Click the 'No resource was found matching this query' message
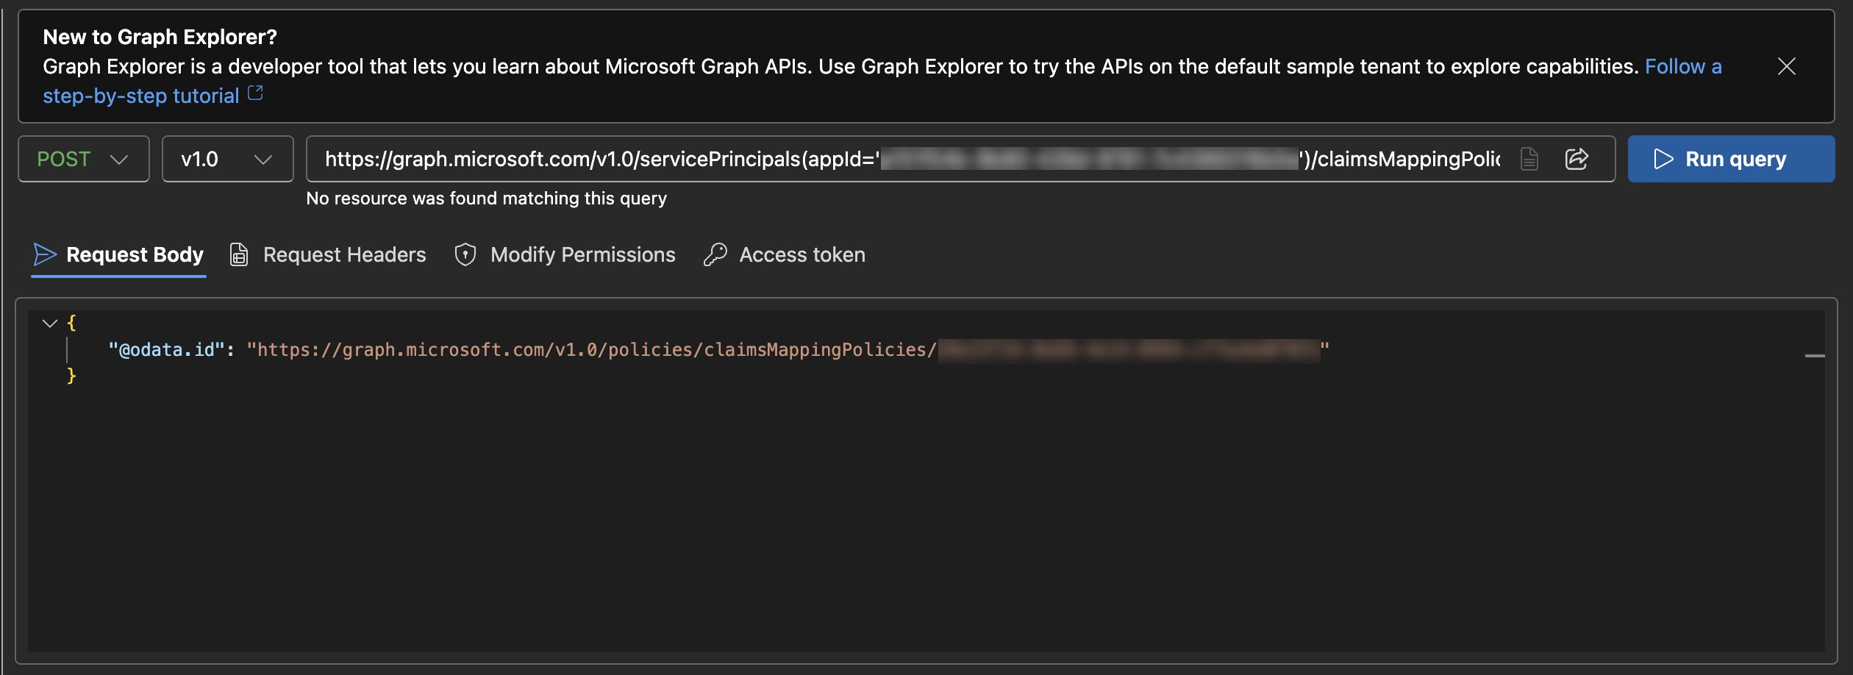The height and width of the screenshot is (675, 1853). [486, 199]
